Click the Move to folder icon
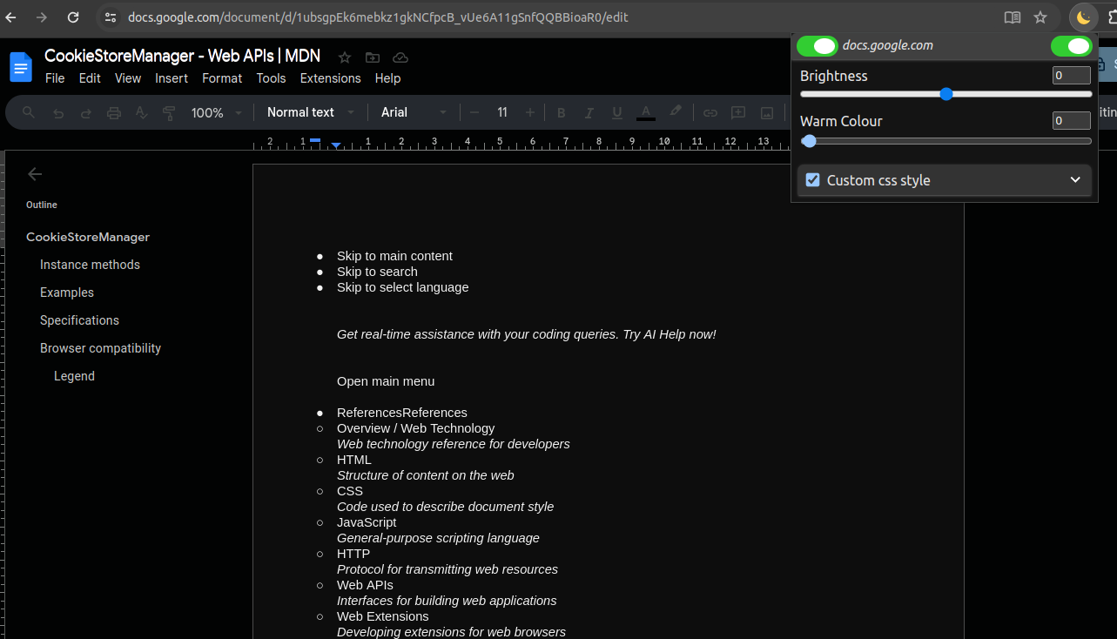The width and height of the screenshot is (1117, 639). (x=373, y=57)
